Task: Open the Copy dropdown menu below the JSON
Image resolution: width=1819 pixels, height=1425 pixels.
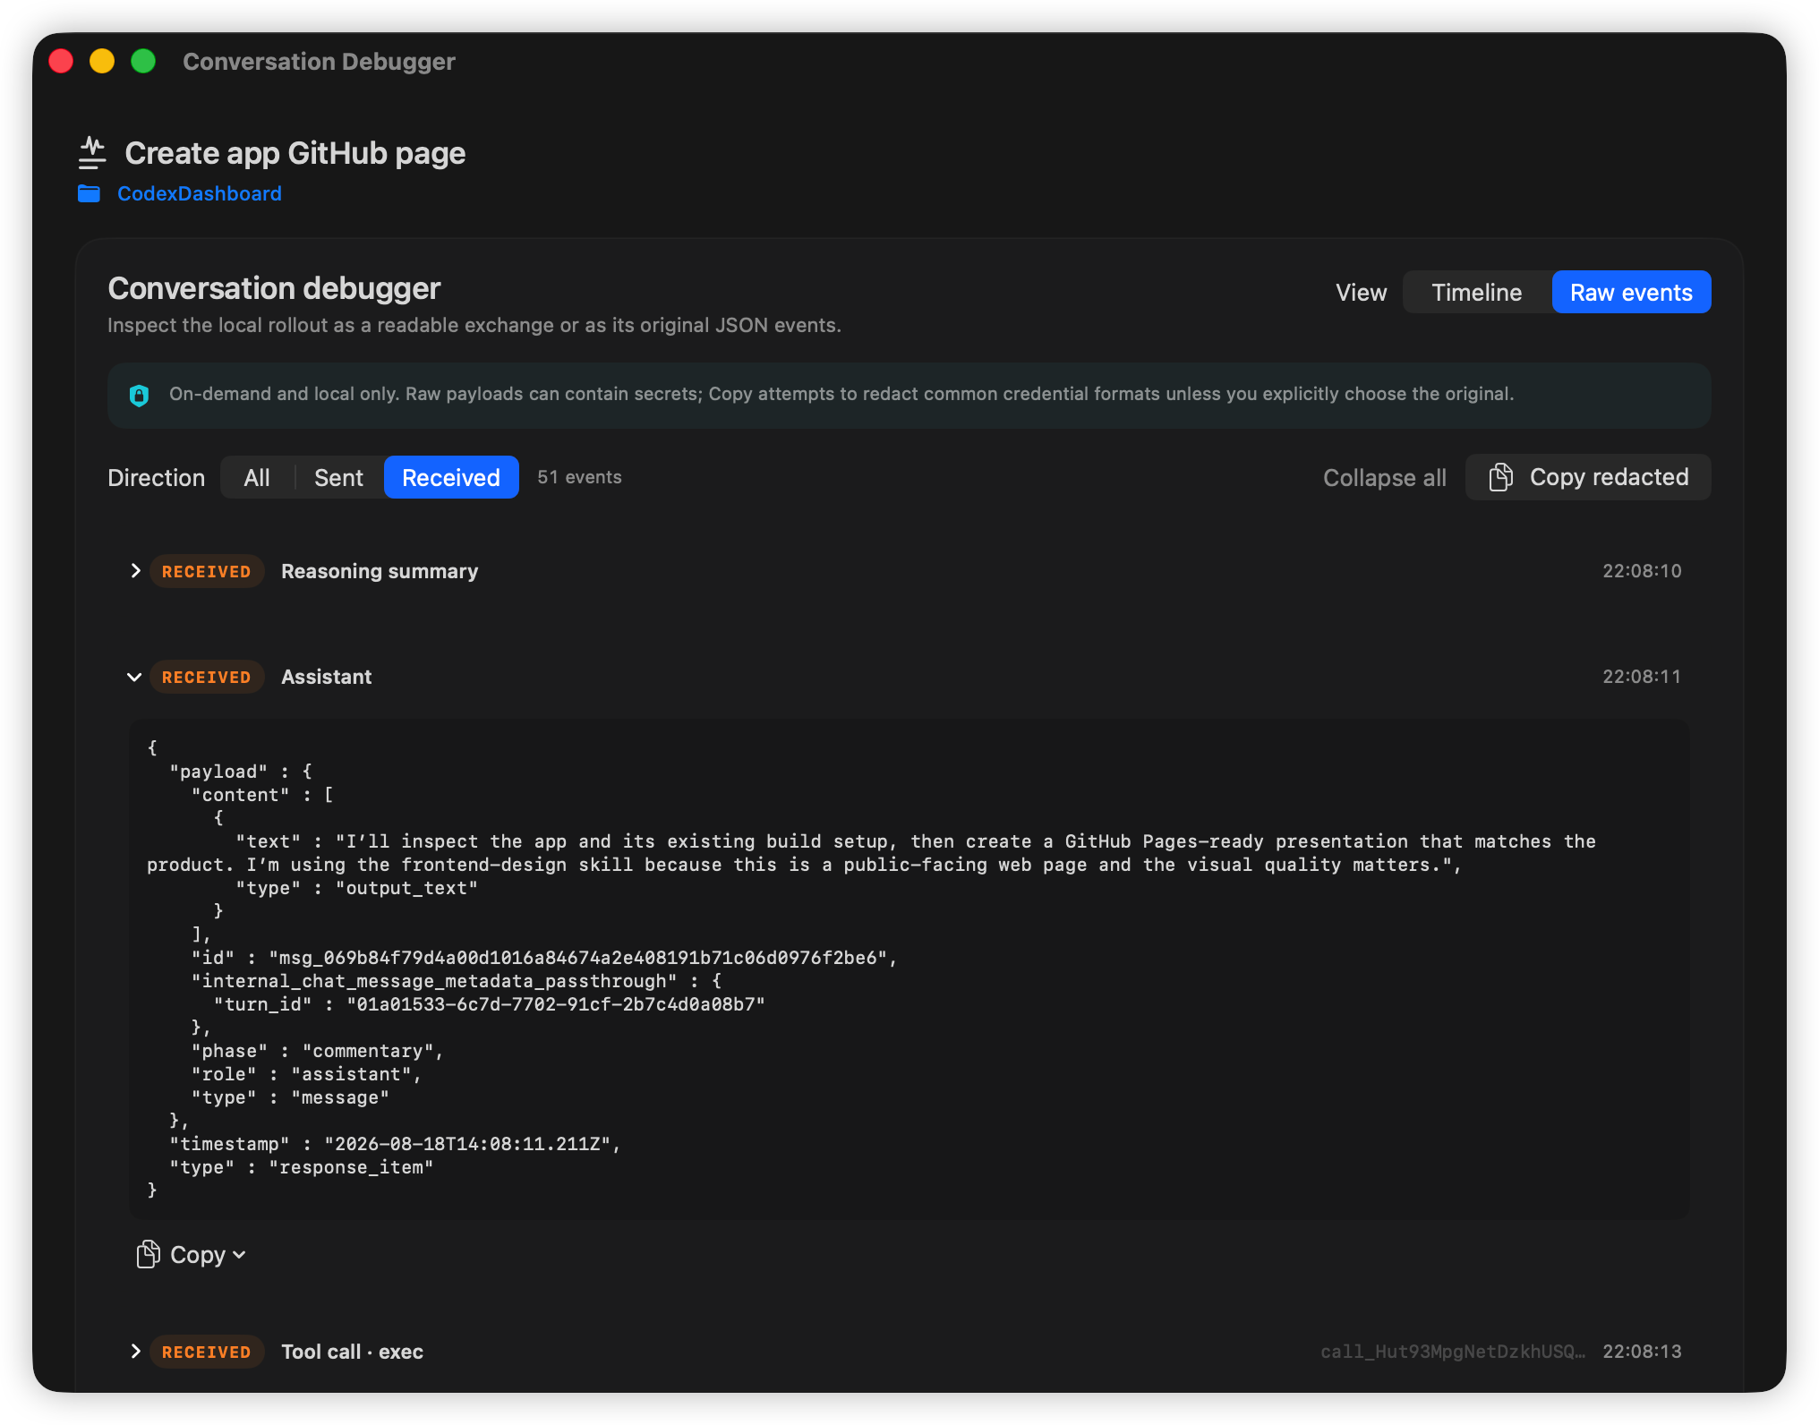Action: pyautogui.click(x=192, y=1254)
